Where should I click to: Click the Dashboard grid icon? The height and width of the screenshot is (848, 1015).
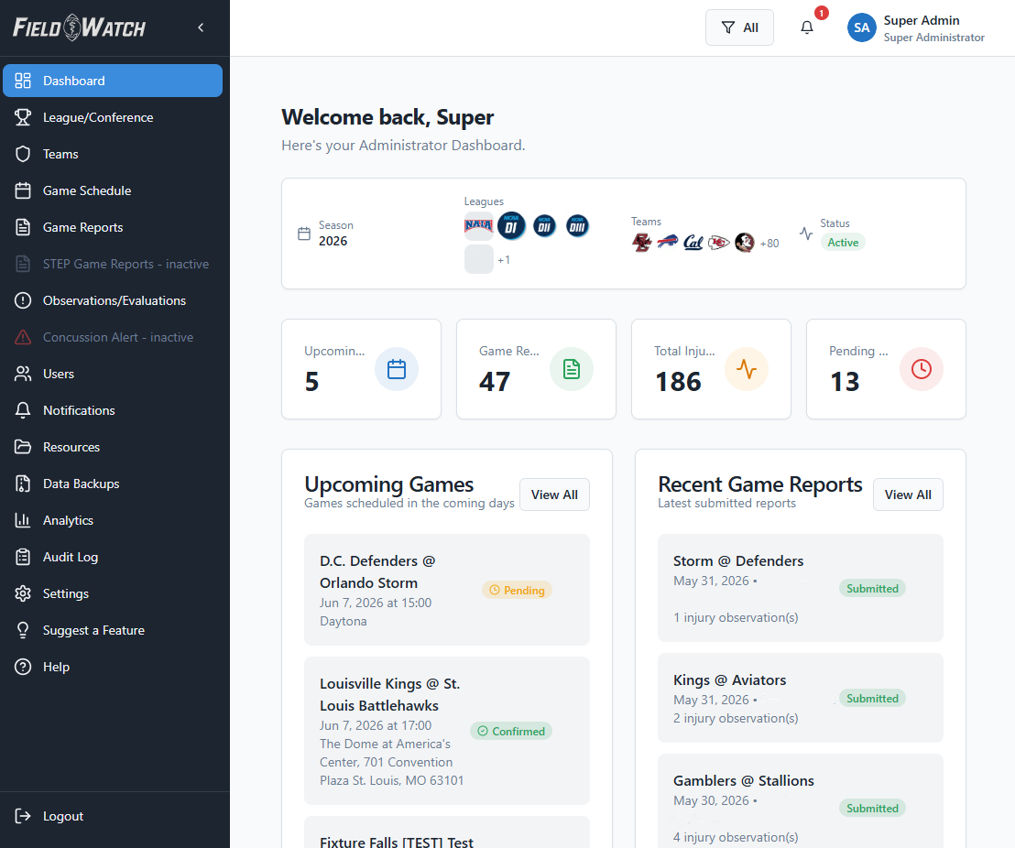pos(23,81)
